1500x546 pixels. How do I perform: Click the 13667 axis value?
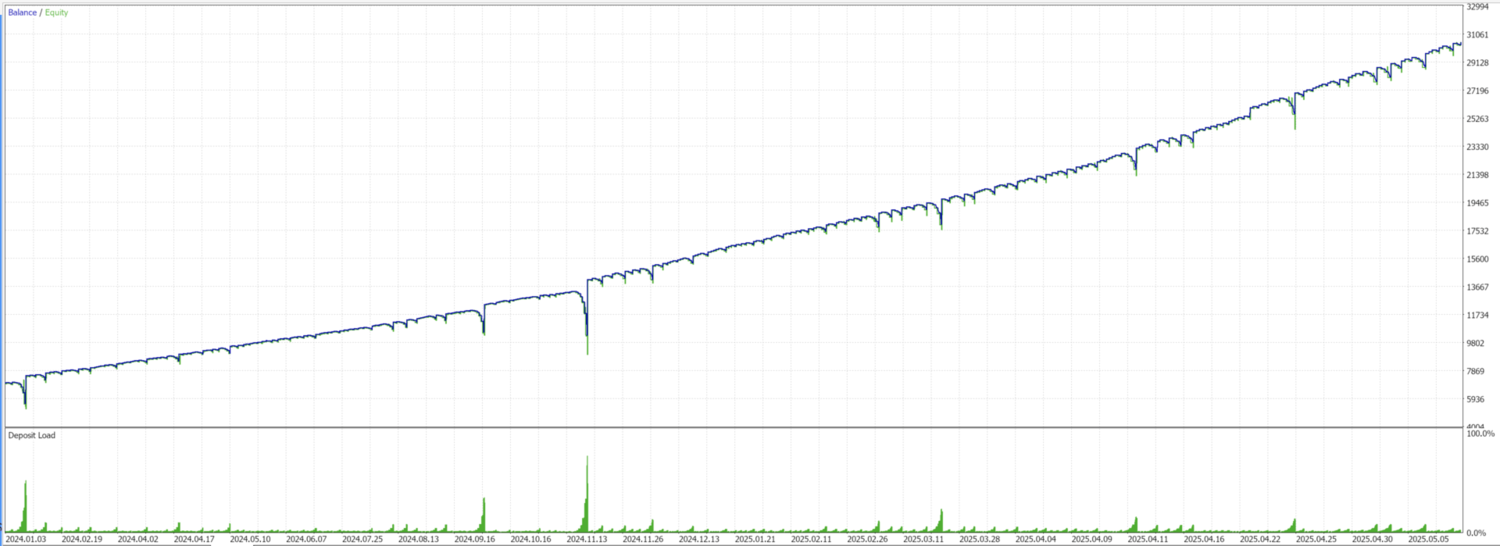click(x=1477, y=287)
